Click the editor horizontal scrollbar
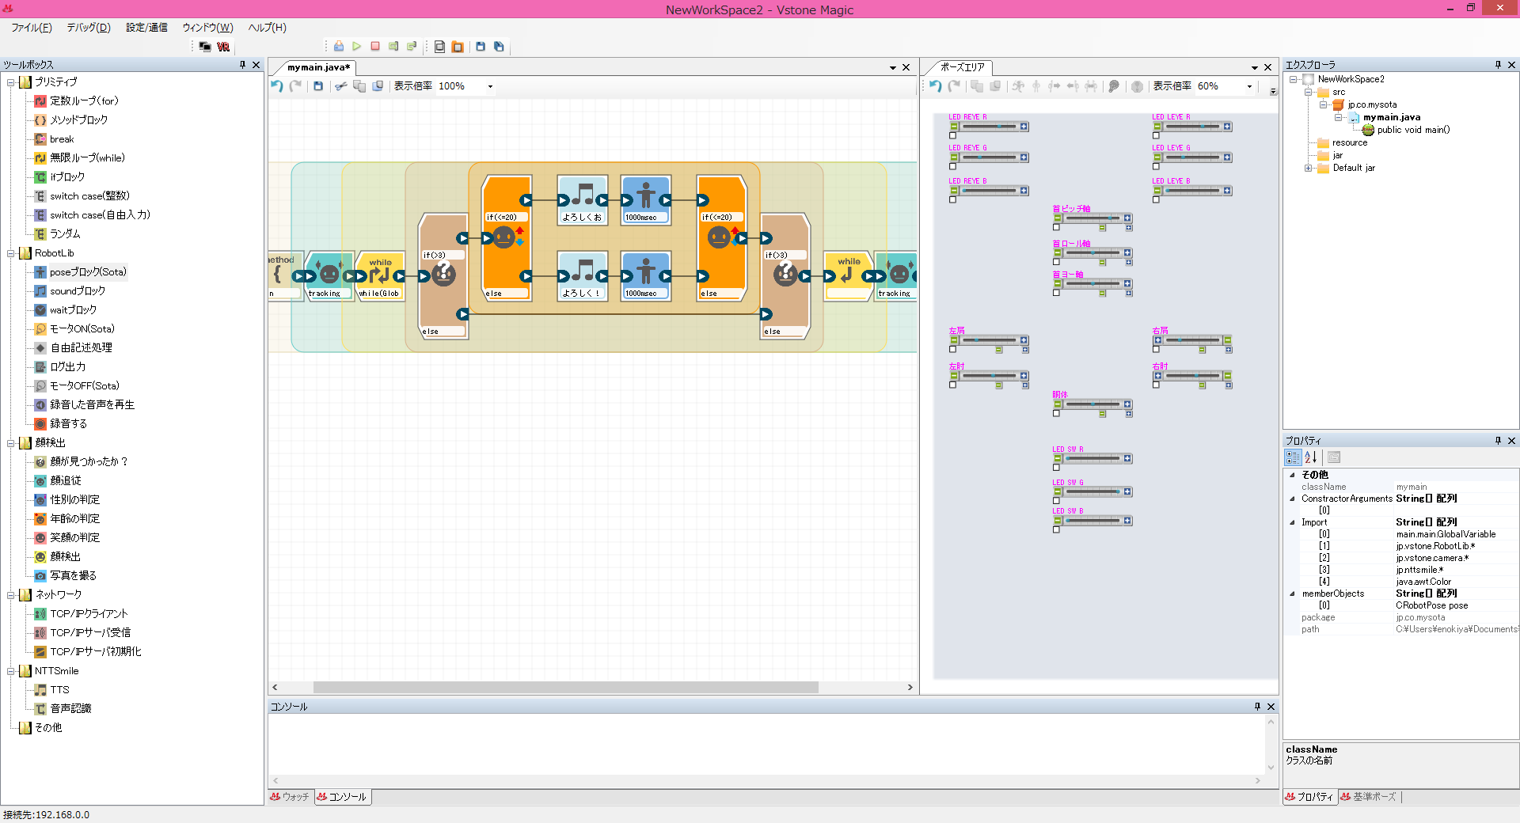The width and height of the screenshot is (1520, 823). [x=565, y=688]
